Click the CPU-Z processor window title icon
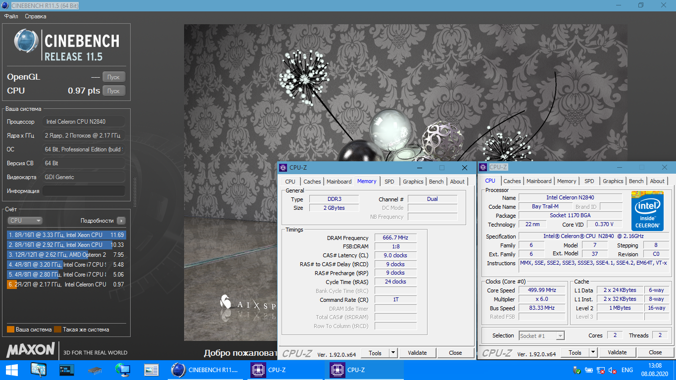 click(x=483, y=167)
